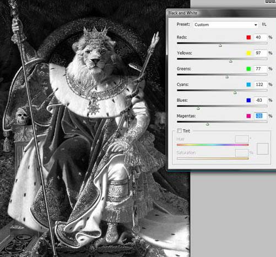Click the yellow color swatch for Yellows

click(x=248, y=53)
